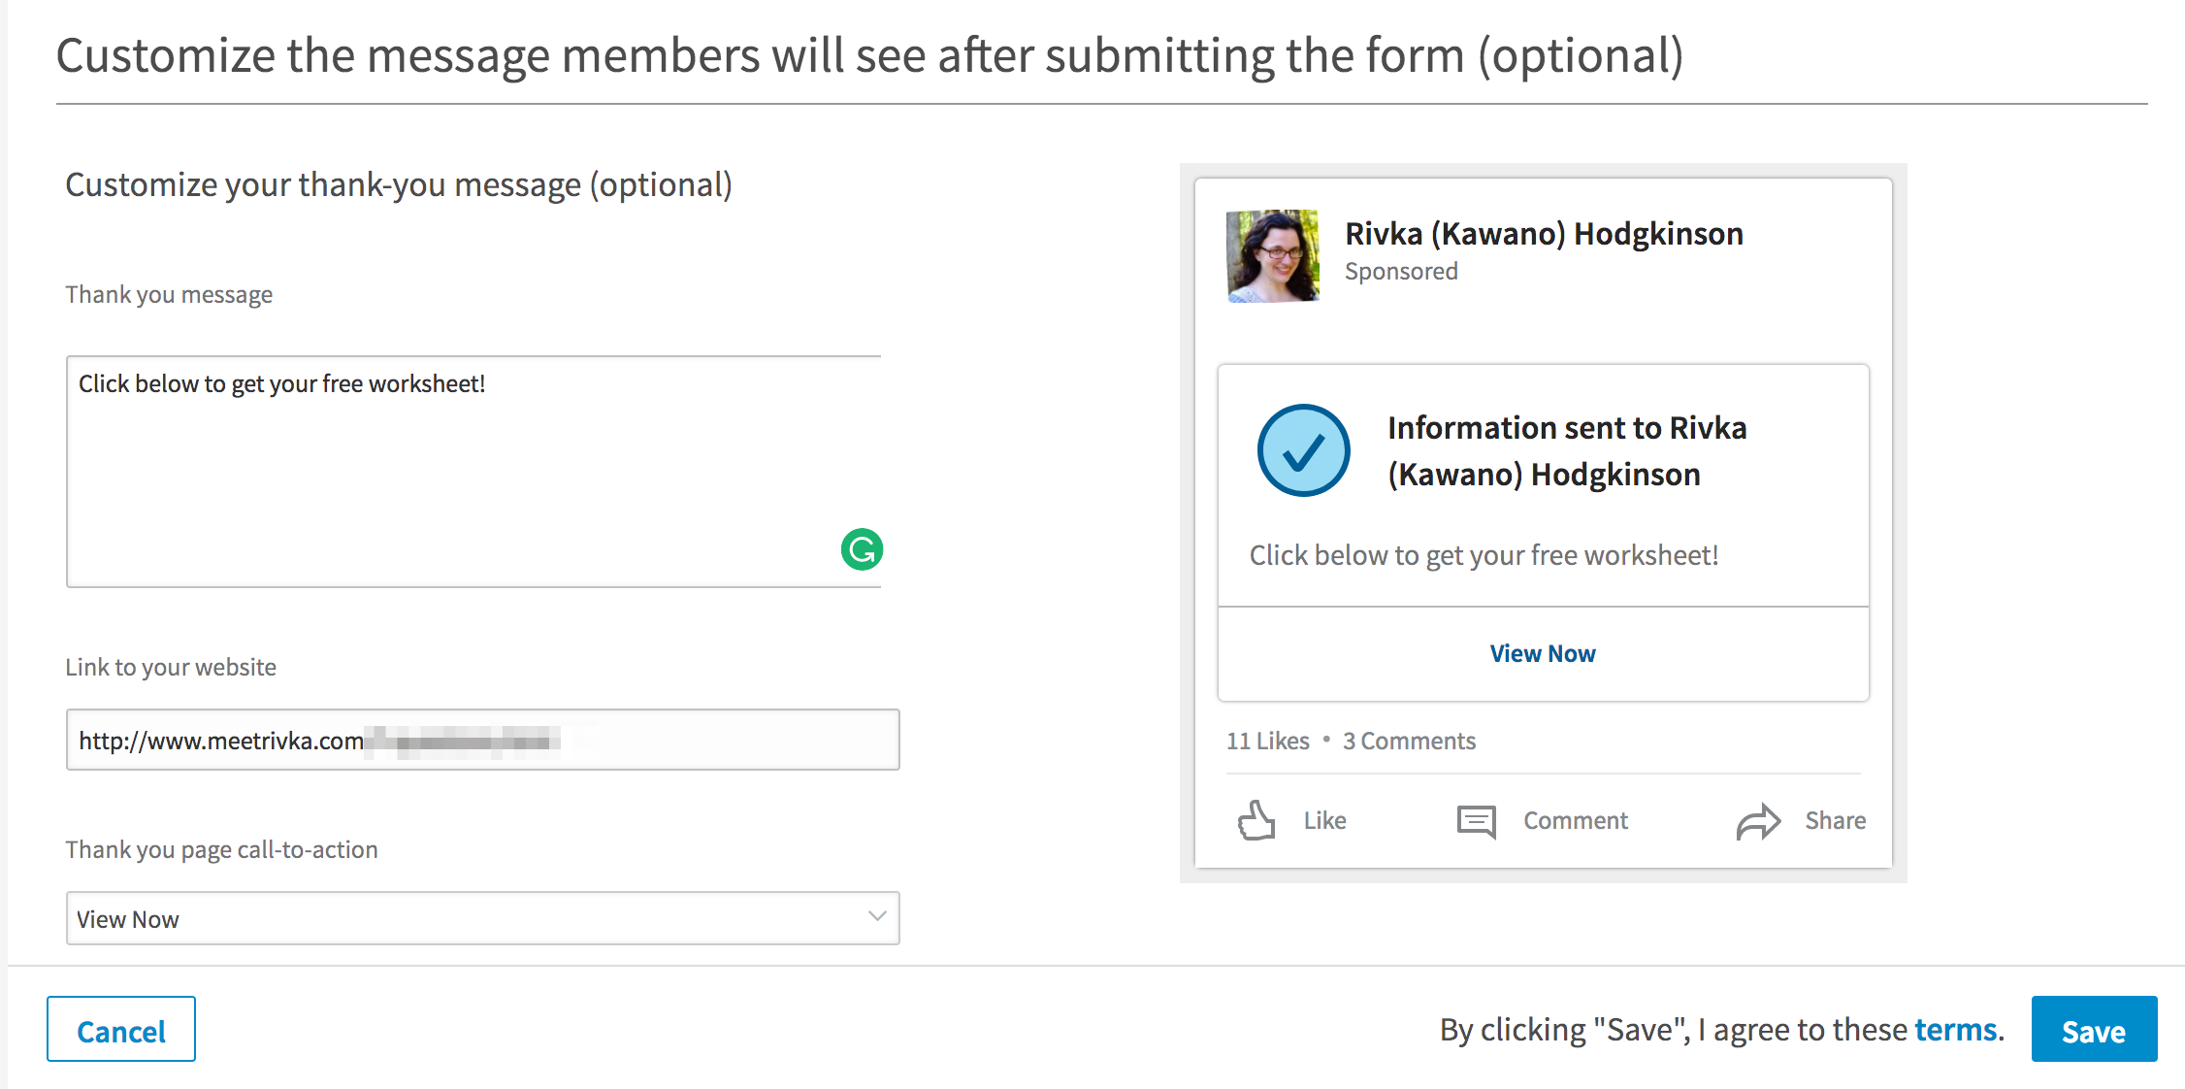Click Rivka's profile photo thumbnail
The image size is (2185, 1089).
(x=1272, y=256)
